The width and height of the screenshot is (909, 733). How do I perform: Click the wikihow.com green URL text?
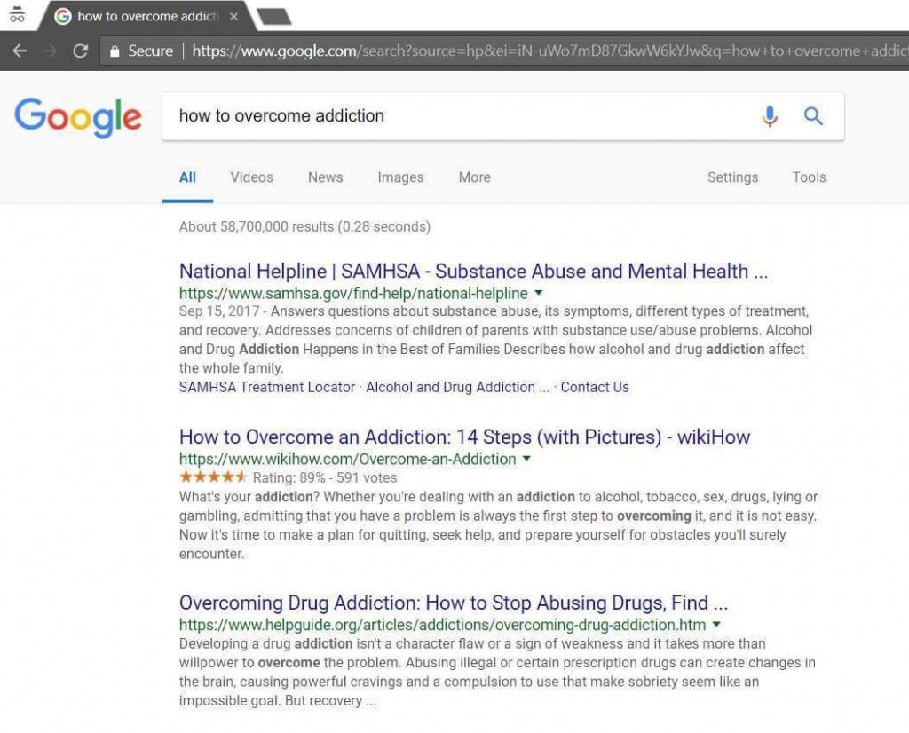(x=347, y=459)
